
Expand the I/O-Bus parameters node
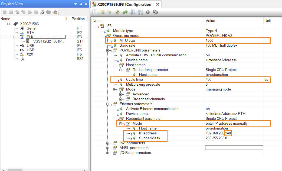coord(107,153)
